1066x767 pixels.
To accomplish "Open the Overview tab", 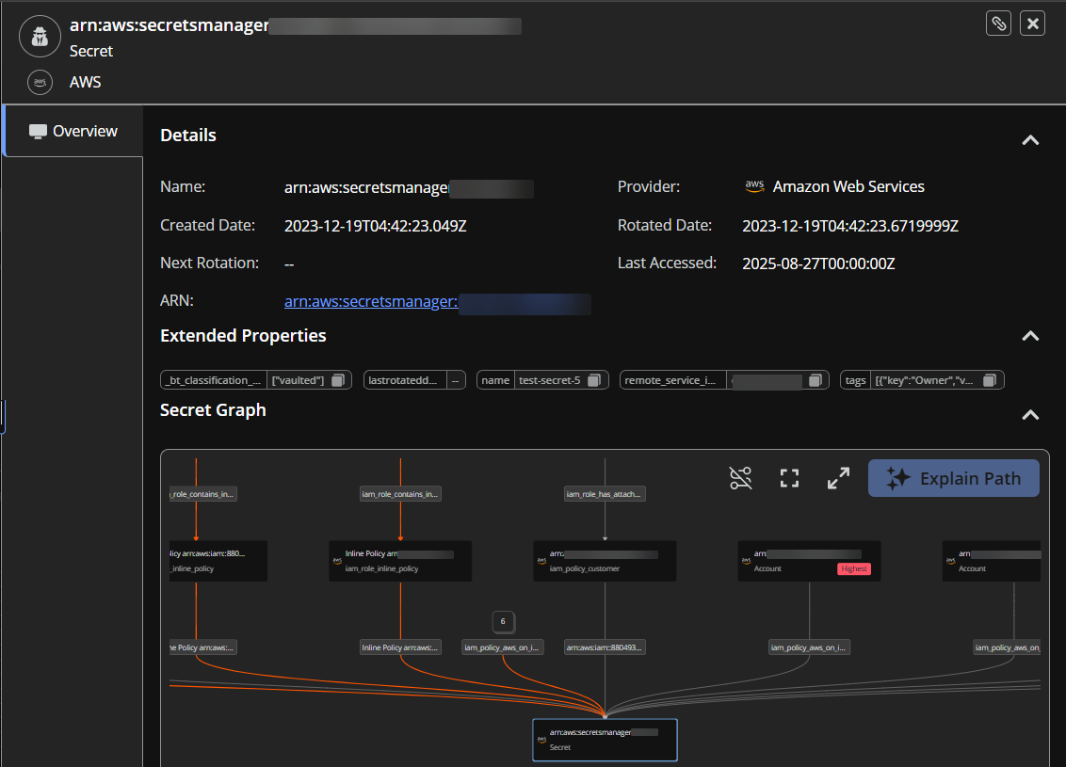I will (73, 131).
